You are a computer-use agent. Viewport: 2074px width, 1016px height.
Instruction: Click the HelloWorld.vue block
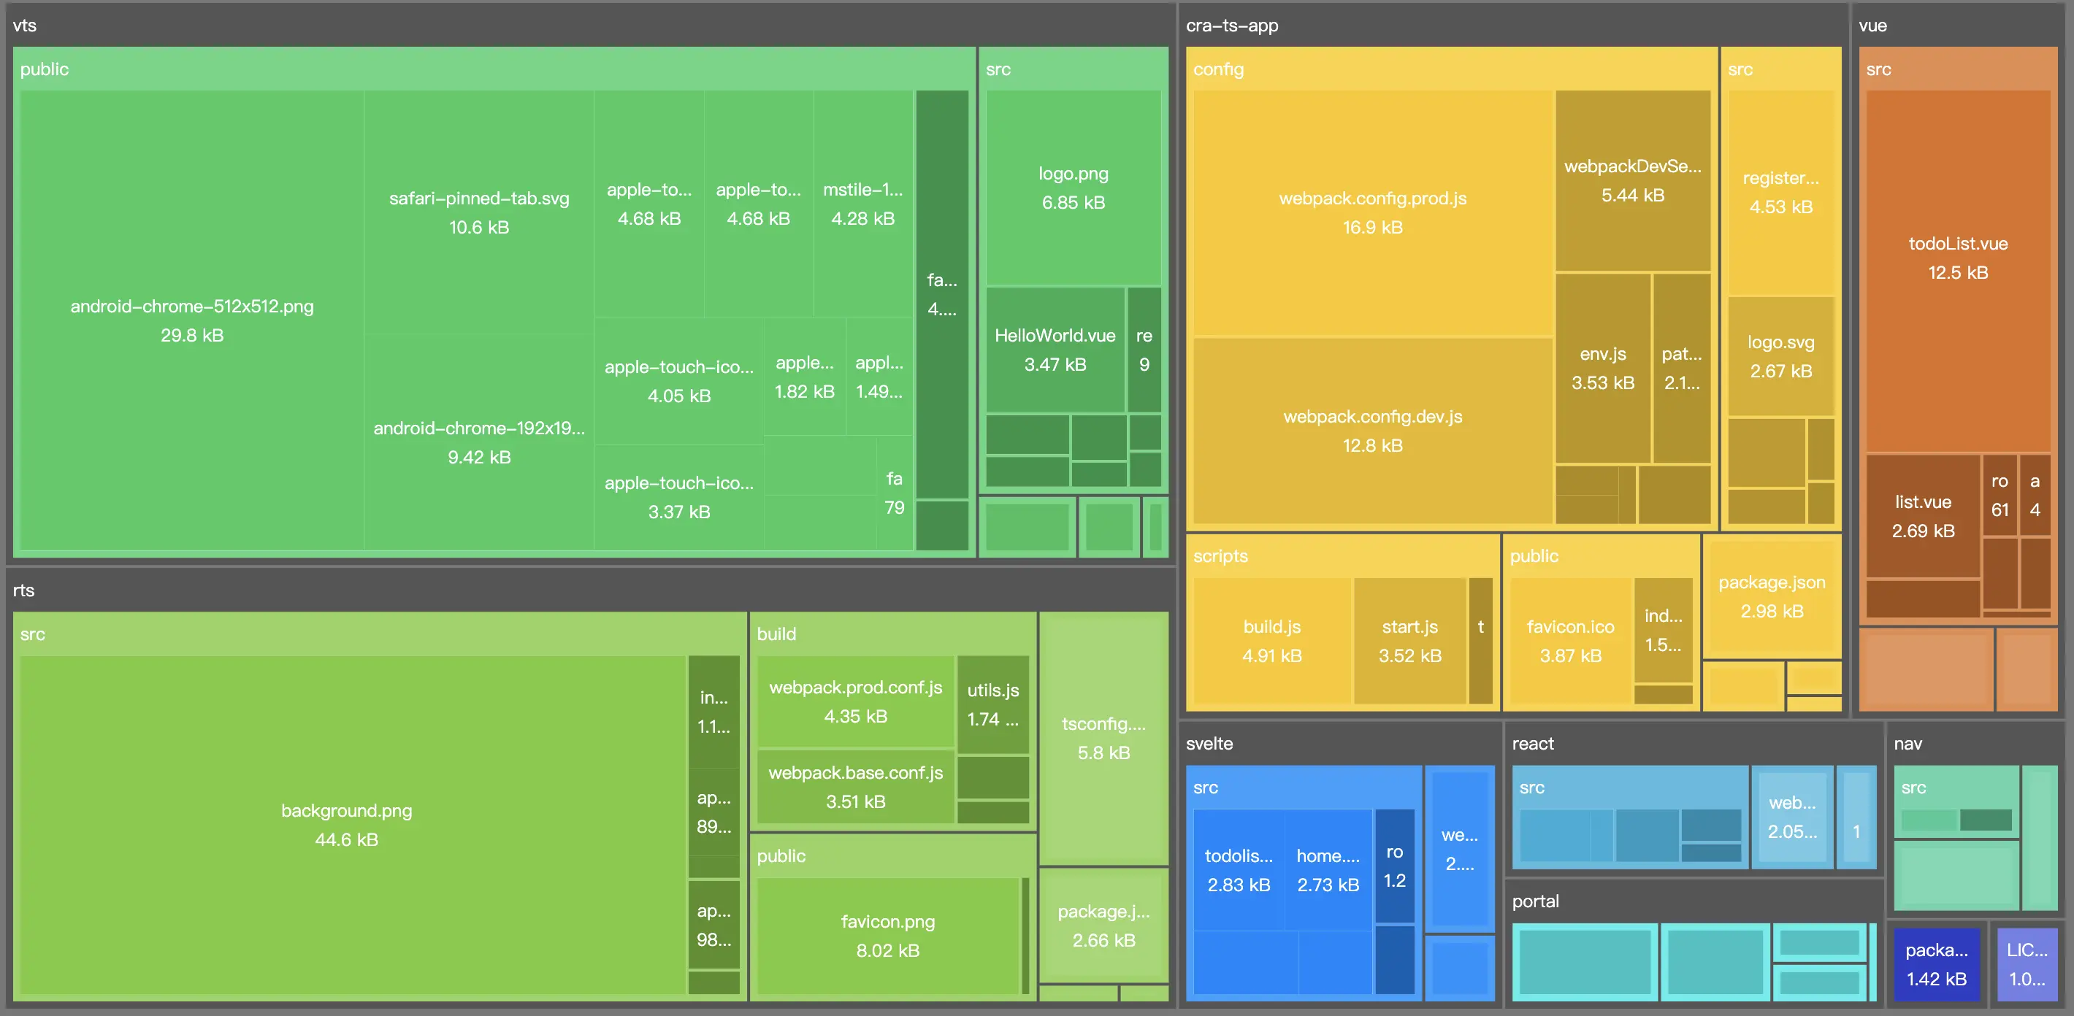(1054, 349)
